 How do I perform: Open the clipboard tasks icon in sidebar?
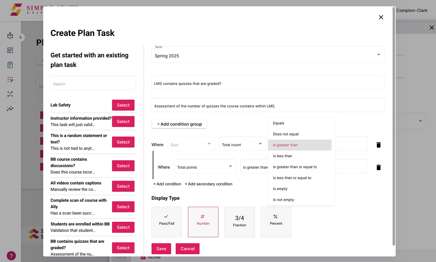pyautogui.click(x=10, y=65)
